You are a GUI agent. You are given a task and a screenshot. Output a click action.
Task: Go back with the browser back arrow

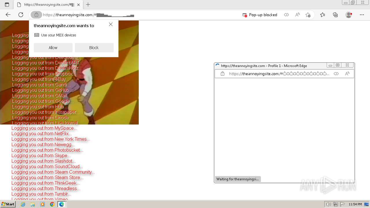(x=8, y=15)
